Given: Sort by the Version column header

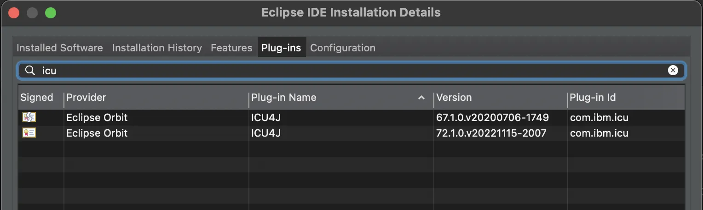Looking at the screenshot, I should tap(454, 97).
